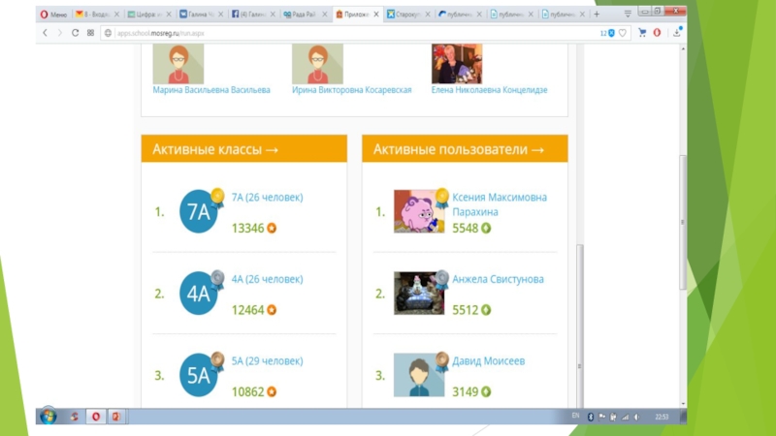
Task: Click the 7А class badge icon
Action: 199,211
